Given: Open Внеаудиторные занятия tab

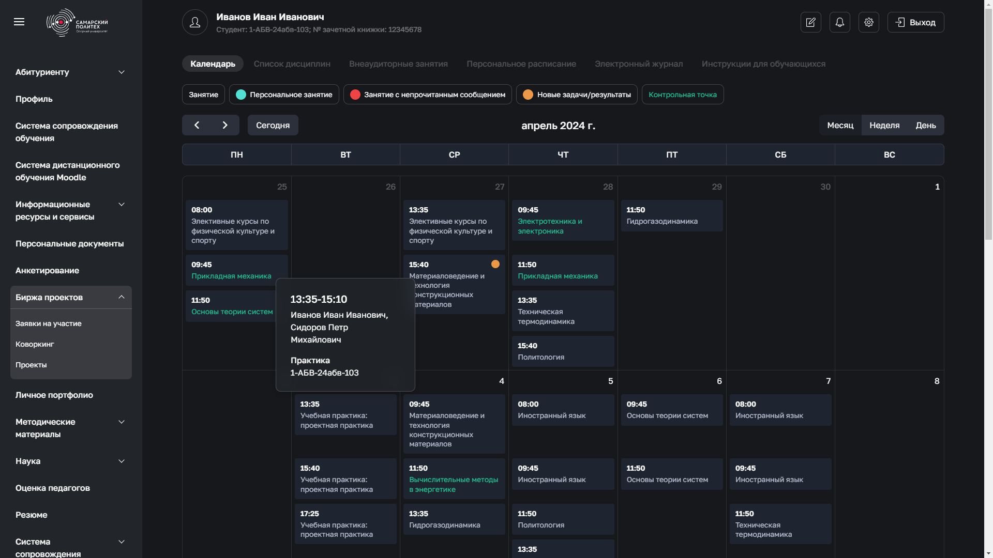Looking at the screenshot, I should click(398, 64).
